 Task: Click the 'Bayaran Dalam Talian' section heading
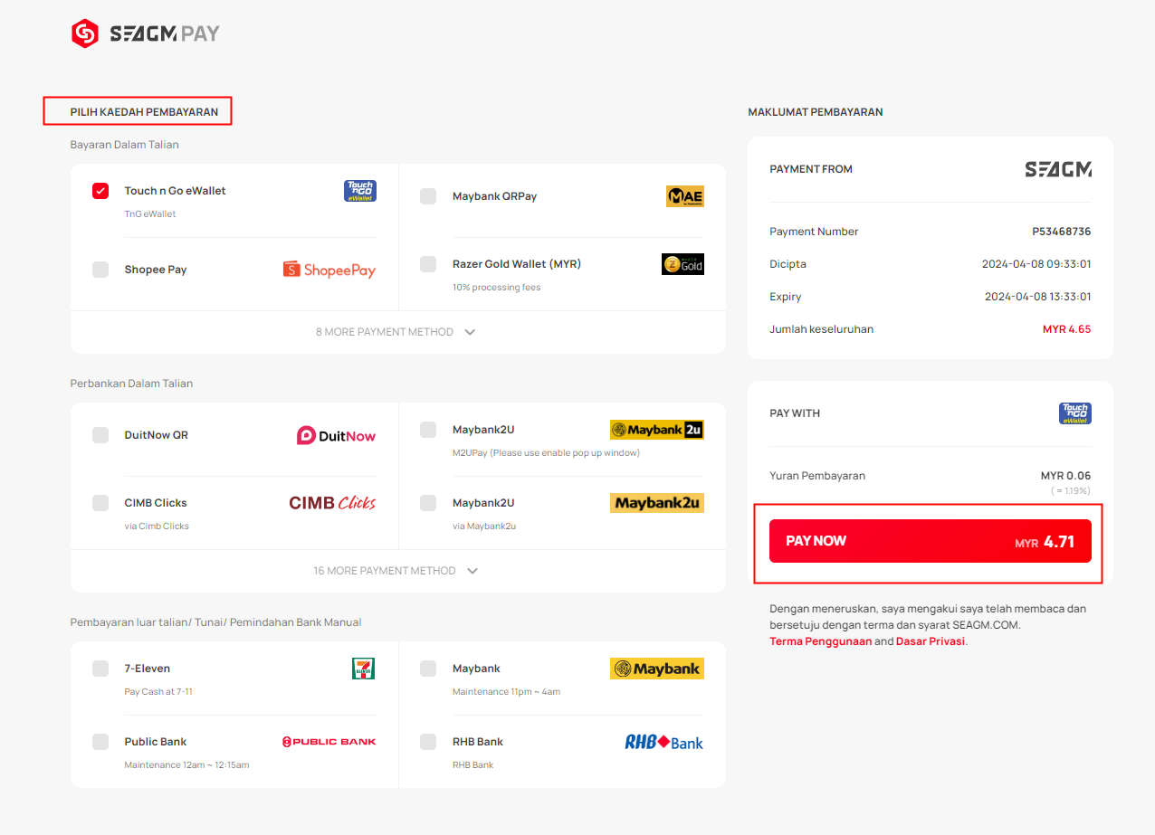125,145
